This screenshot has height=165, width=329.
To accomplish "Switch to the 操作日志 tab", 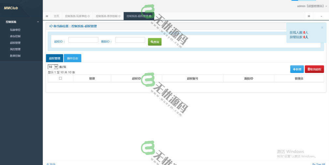I will click(72, 58).
